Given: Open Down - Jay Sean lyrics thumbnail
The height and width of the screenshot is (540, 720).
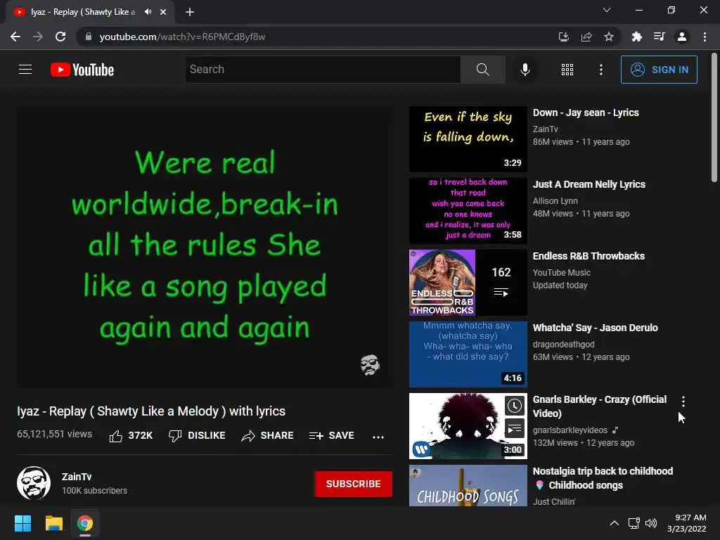Looking at the screenshot, I should coord(468,139).
